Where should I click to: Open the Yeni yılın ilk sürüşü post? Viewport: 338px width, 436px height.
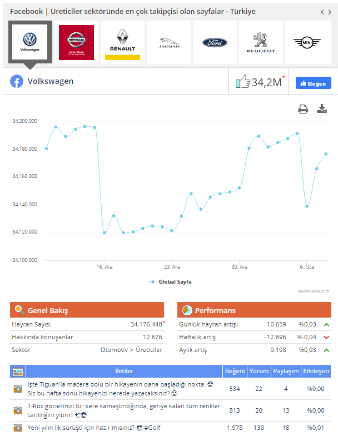94,428
